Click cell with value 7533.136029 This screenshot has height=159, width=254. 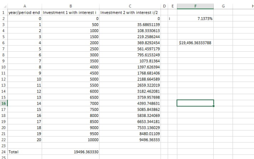coord(130,127)
